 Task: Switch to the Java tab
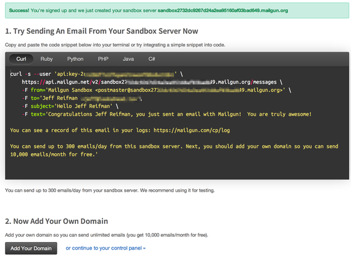[128, 59]
